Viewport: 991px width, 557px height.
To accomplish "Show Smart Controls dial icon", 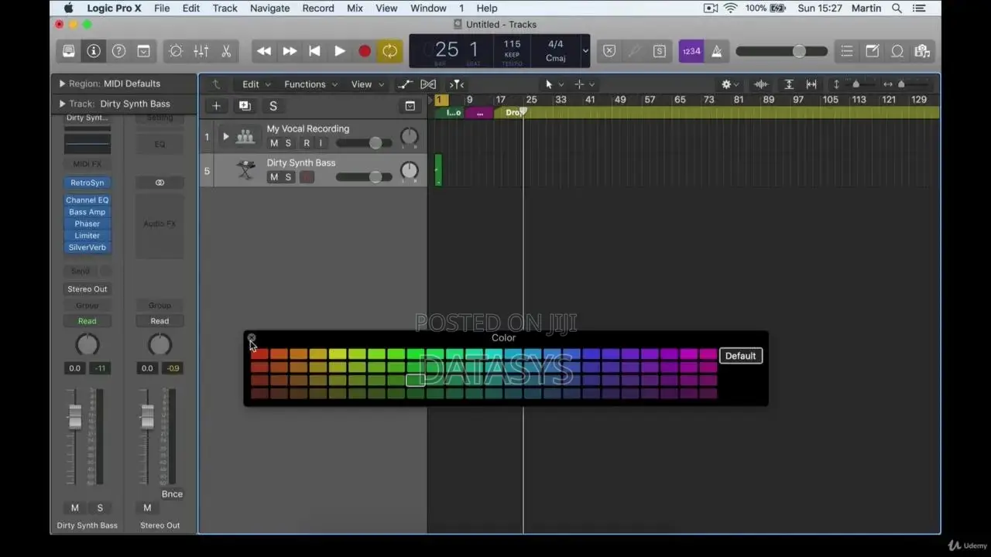I will pos(176,51).
